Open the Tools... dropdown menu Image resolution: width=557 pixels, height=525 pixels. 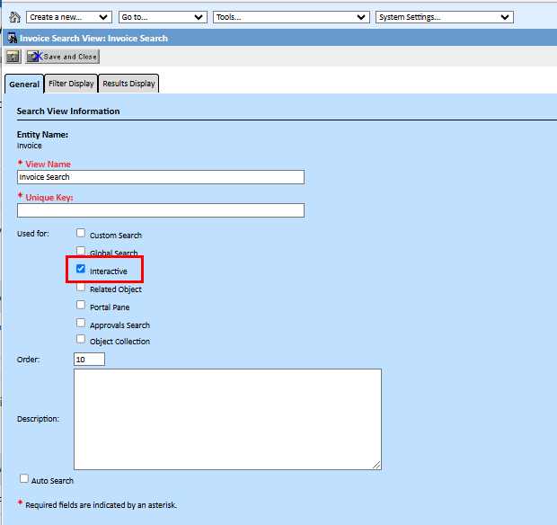291,17
